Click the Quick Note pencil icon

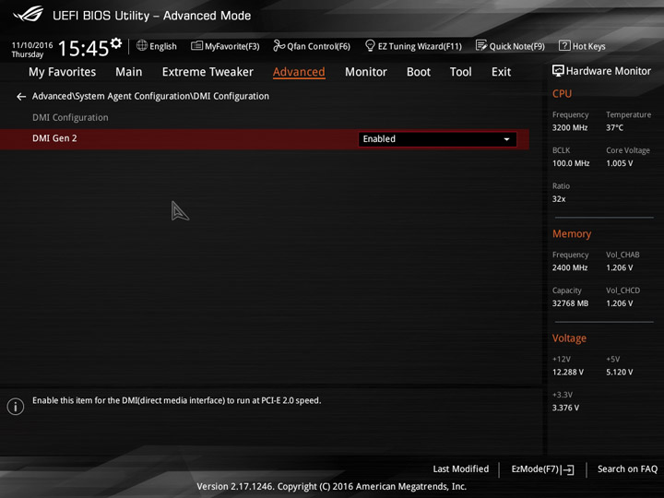tap(481, 45)
